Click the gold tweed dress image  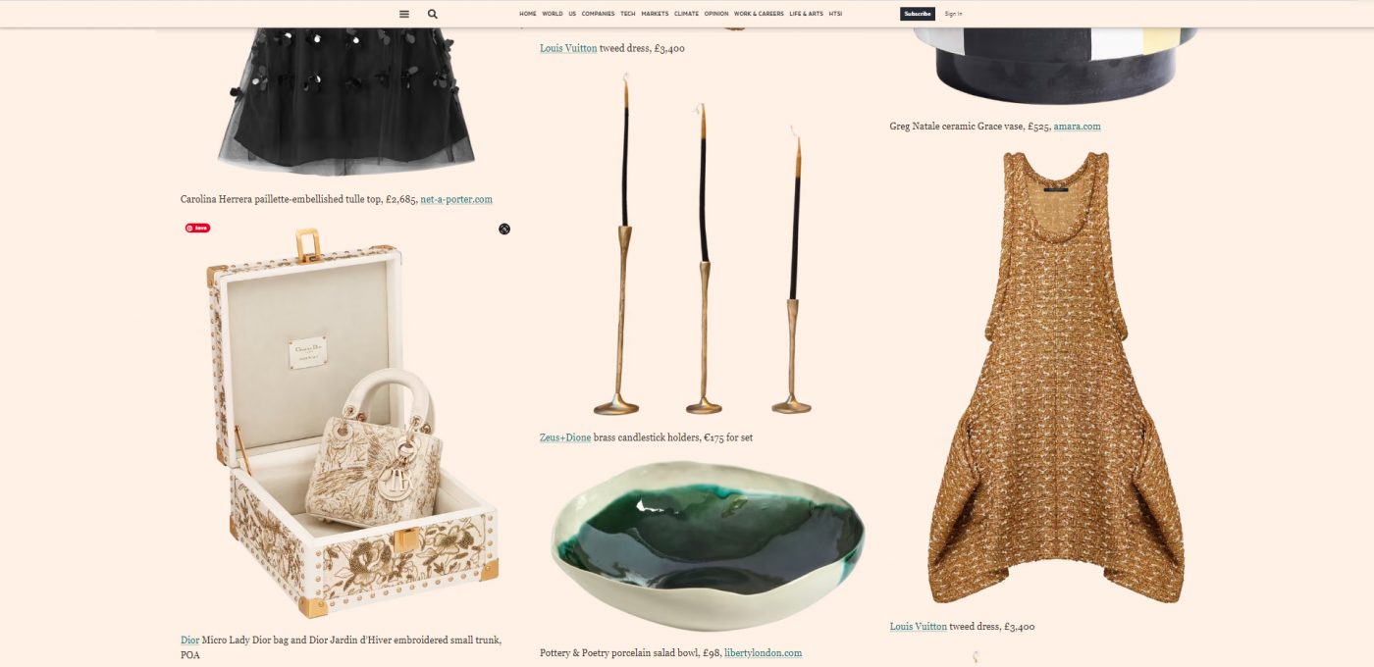(1056, 378)
